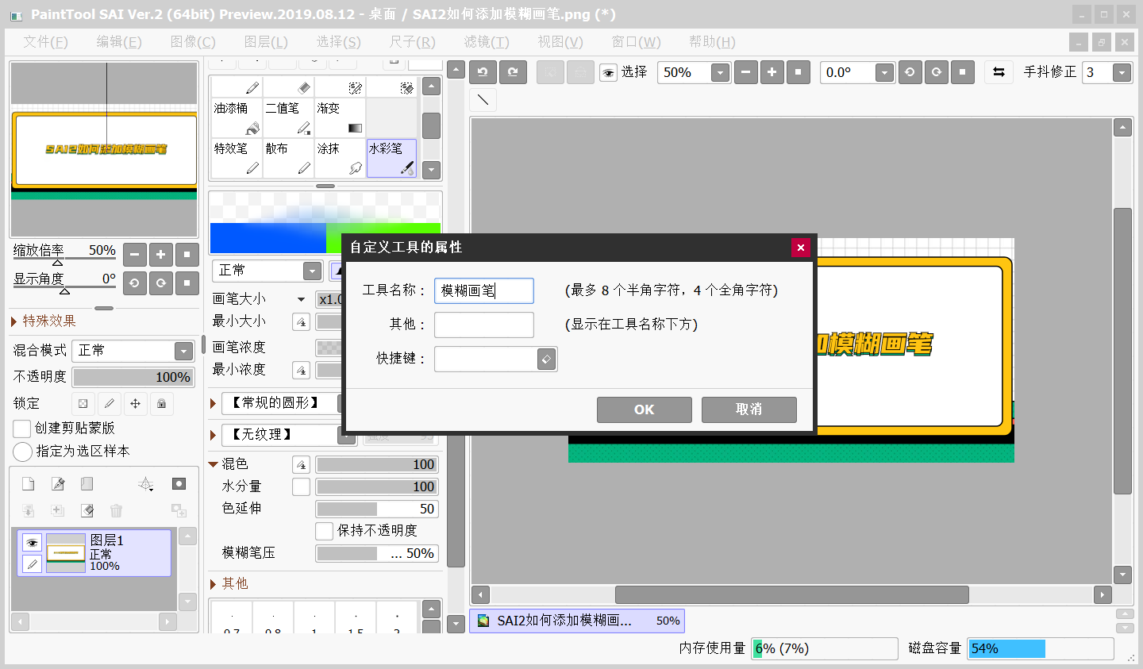
Task: Open the 手抖修正 stabilizer dropdown
Action: point(1122,73)
